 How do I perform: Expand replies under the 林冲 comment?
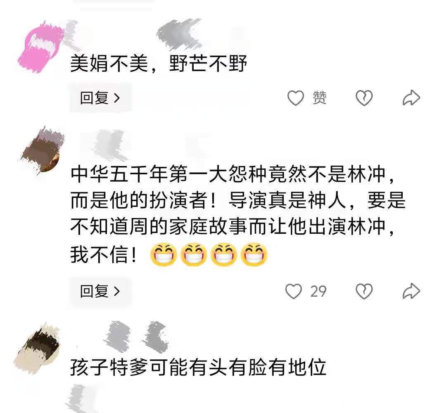[100, 291]
